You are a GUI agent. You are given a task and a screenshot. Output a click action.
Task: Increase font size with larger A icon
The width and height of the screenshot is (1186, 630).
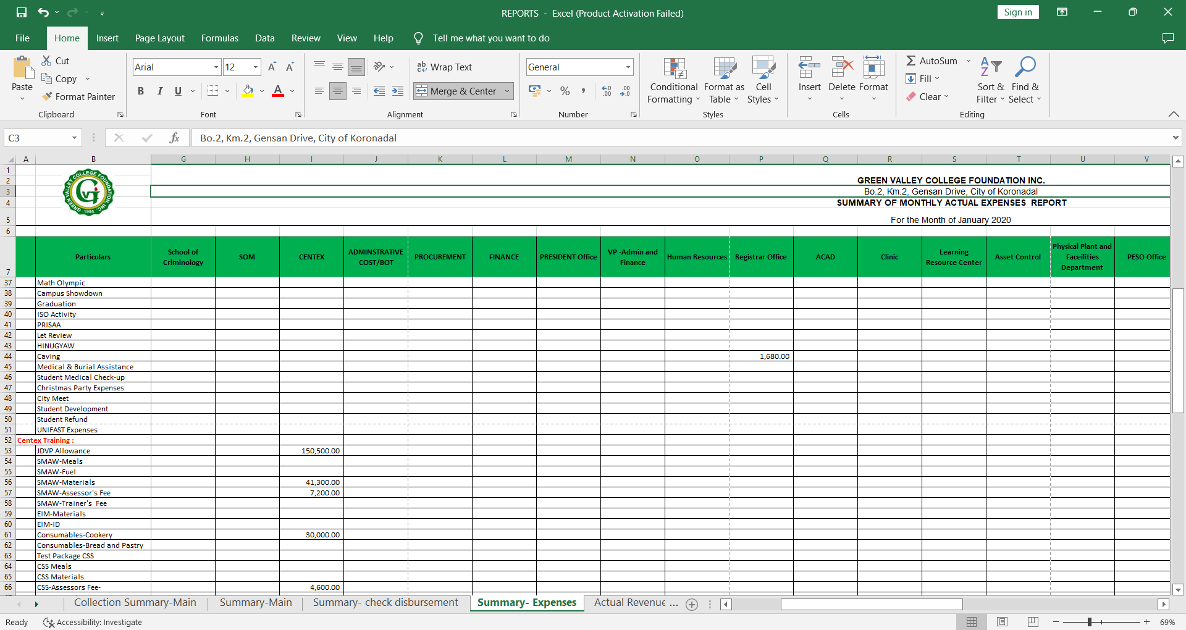(x=272, y=67)
